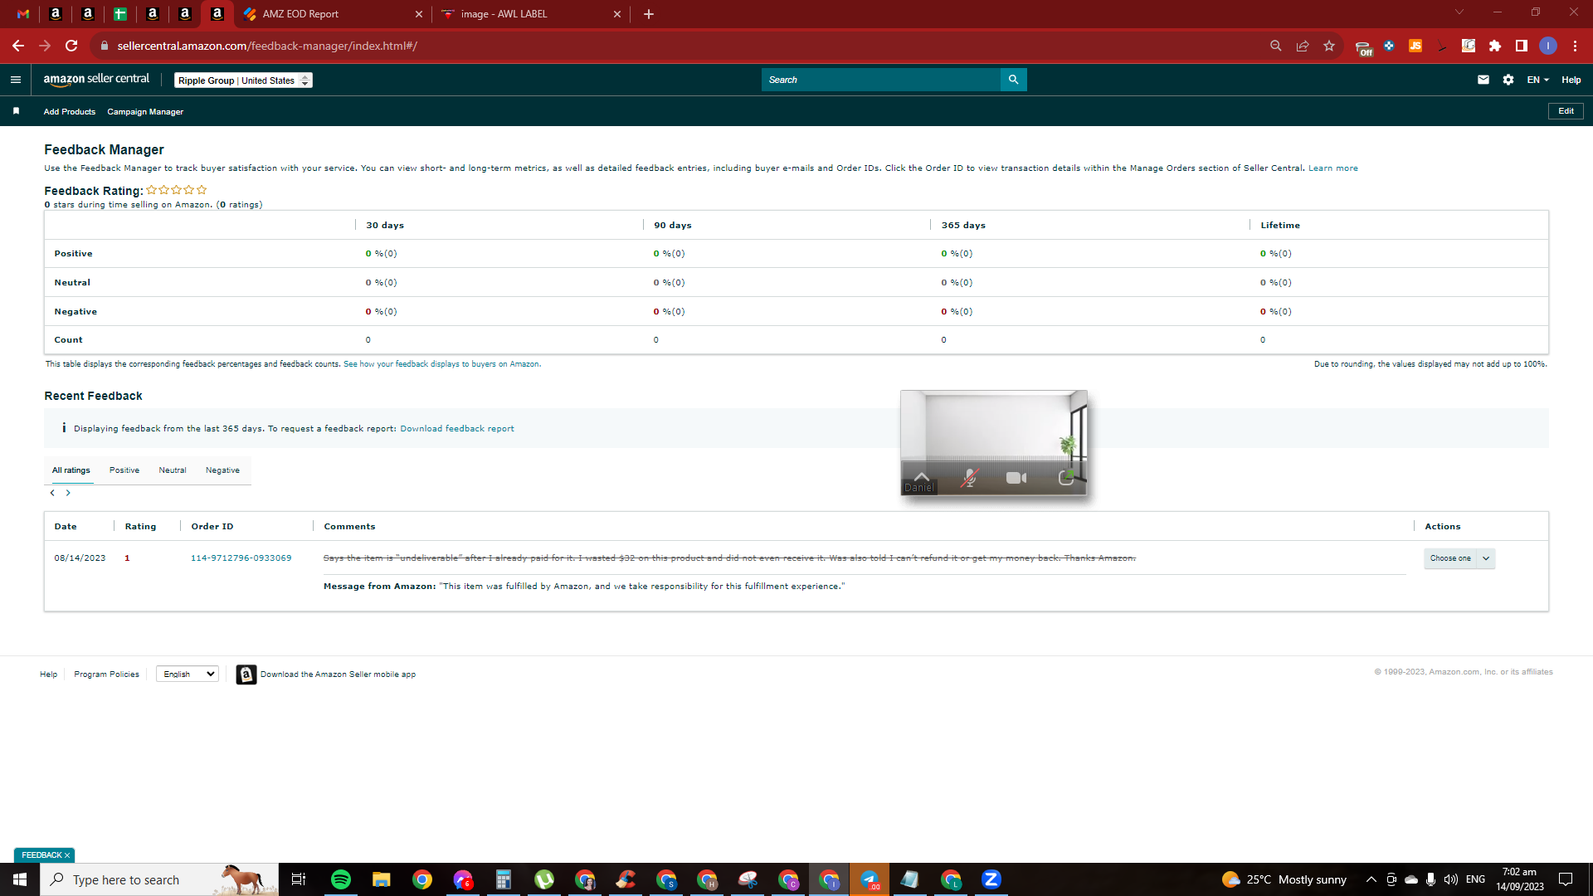The height and width of the screenshot is (896, 1593).
Task: Open the Seller Central messages envelope
Action: coord(1483,80)
